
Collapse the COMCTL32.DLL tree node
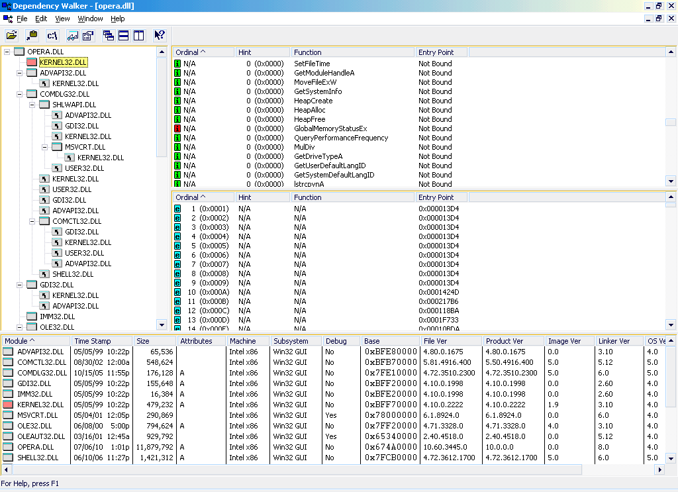pos(32,221)
